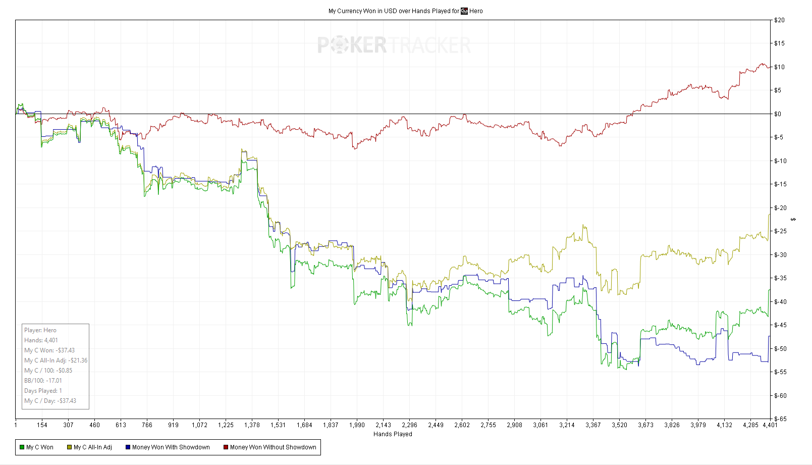
Task: Click the '$10' y-axis label
Action: (779, 67)
